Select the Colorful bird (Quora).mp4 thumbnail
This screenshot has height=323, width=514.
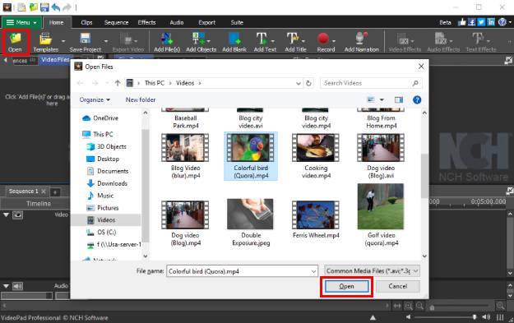click(251, 148)
